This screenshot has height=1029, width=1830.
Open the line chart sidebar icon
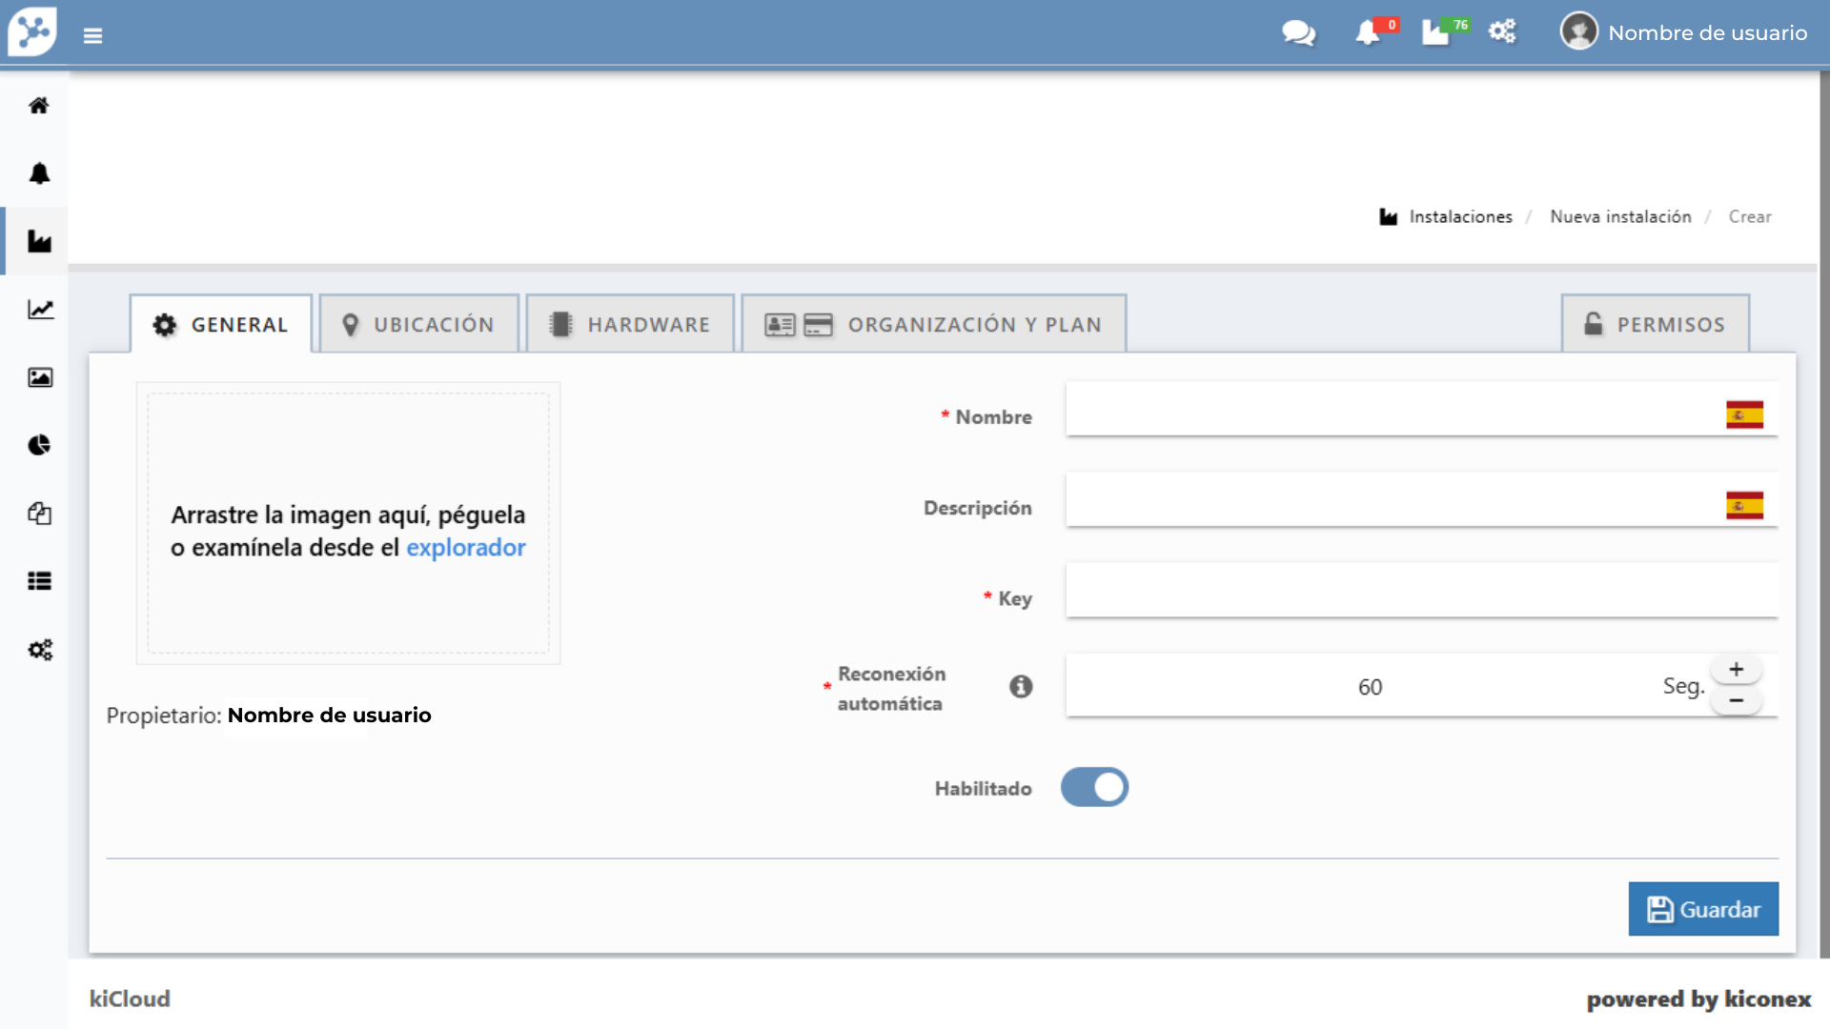39,310
